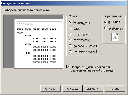Finish the wizard with Готово
Image resolution: width=128 pixels, height=95 pixels.
(115, 89)
